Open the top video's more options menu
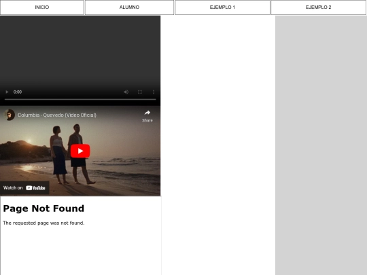This screenshot has width=367, height=275. 154,92
